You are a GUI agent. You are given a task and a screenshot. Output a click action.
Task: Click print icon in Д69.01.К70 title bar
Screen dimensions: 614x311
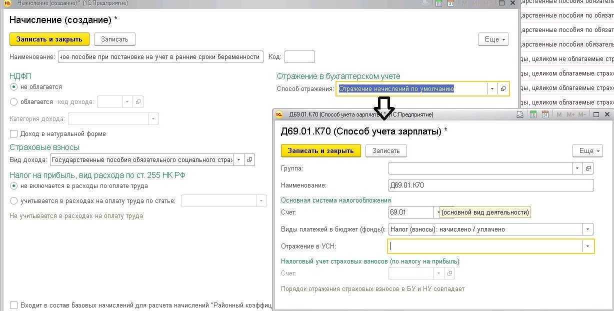tap(520, 114)
